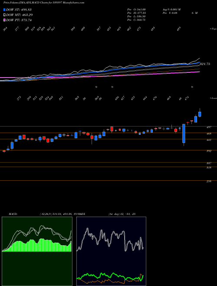Click the MACD (12,26,9) values text

pos(60,214)
